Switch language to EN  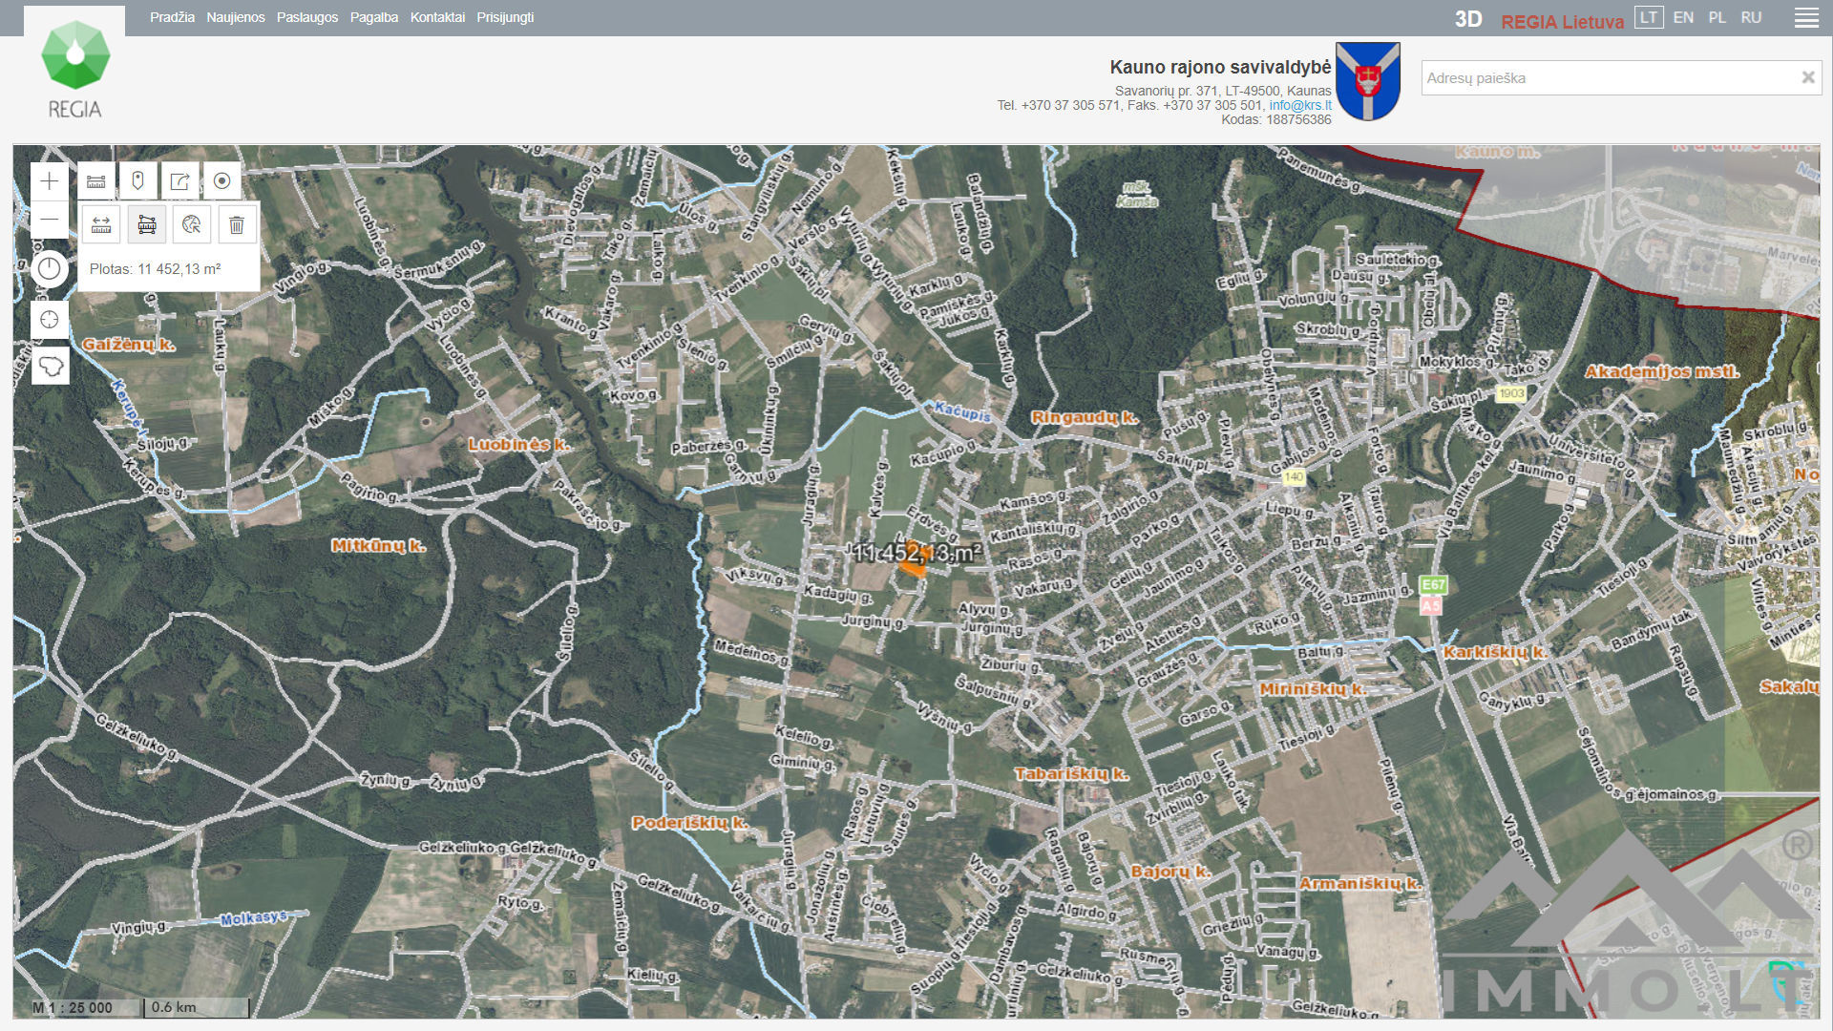(x=1683, y=18)
